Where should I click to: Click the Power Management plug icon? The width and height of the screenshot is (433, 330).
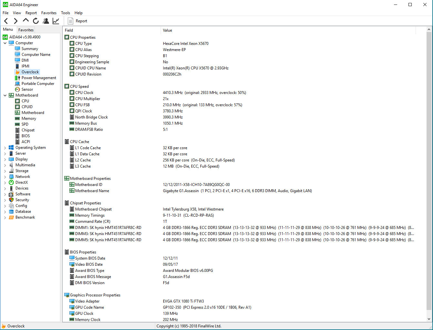[x=17, y=78]
